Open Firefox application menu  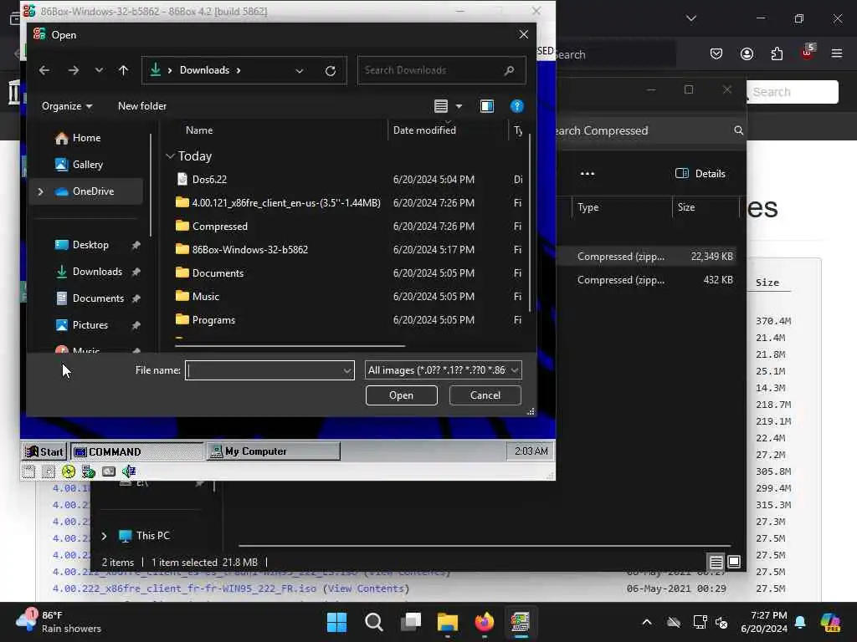pos(837,53)
